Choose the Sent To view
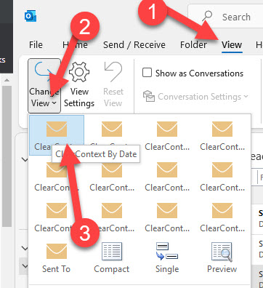This screenshot has width=263, height=288. pos(57,258)
